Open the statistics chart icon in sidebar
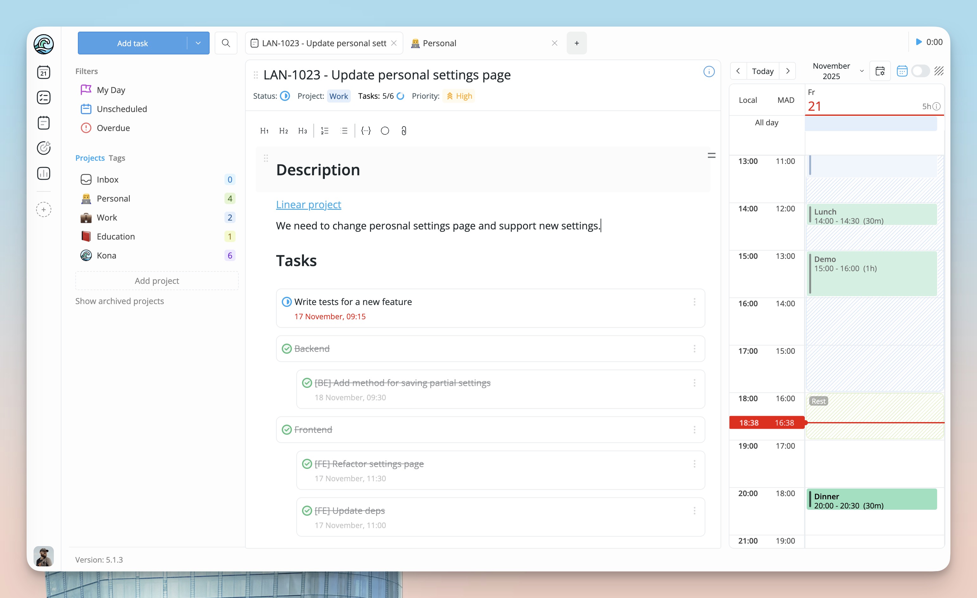The image size is (977, 598). click(x=44, y=173)
